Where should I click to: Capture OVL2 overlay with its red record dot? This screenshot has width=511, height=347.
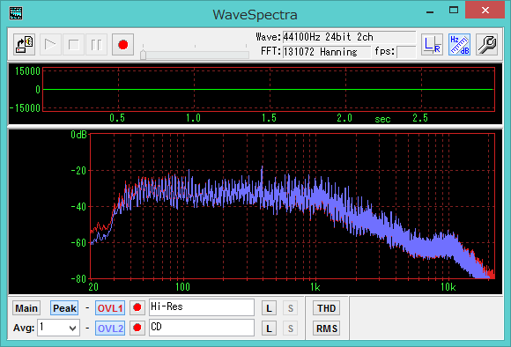tap(137, 328)
